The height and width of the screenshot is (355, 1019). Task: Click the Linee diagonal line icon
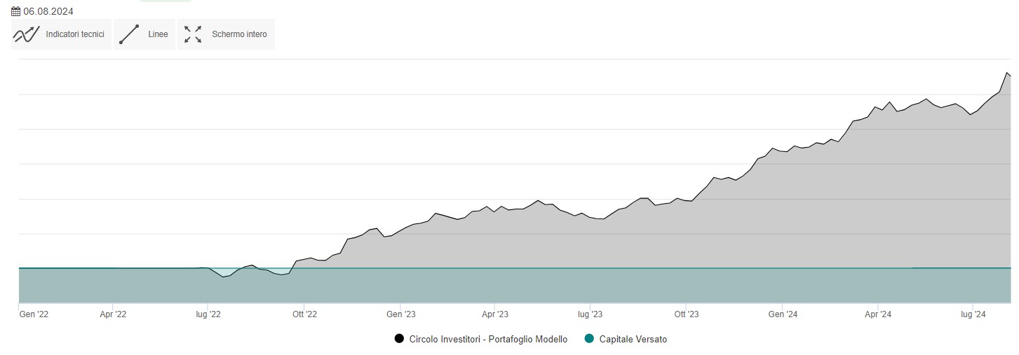(129, 34)
